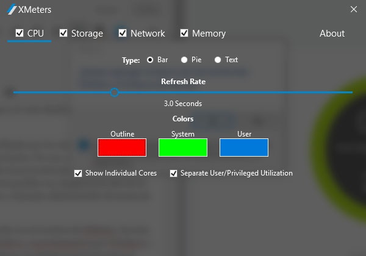Toggle the Storage meter checkbox
366x256 pixels.
coord(63,33)
